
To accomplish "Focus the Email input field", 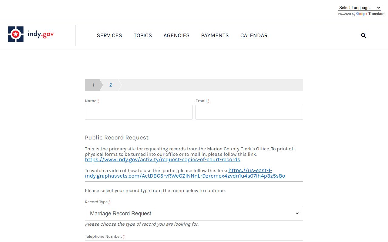I will coord(249,112).
